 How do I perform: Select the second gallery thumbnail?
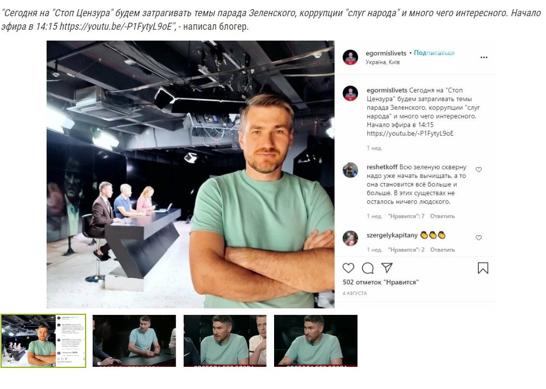pyautogui.click(x=134, y=341)
